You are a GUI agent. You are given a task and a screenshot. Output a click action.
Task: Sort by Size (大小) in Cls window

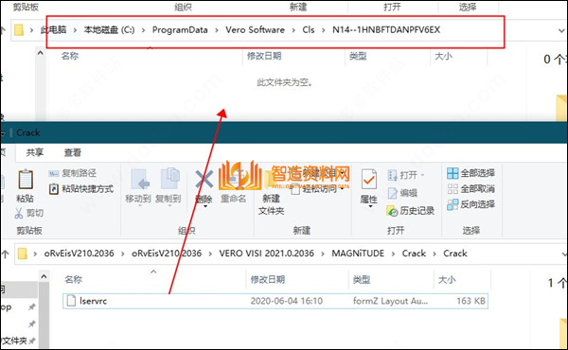(443, 56)
